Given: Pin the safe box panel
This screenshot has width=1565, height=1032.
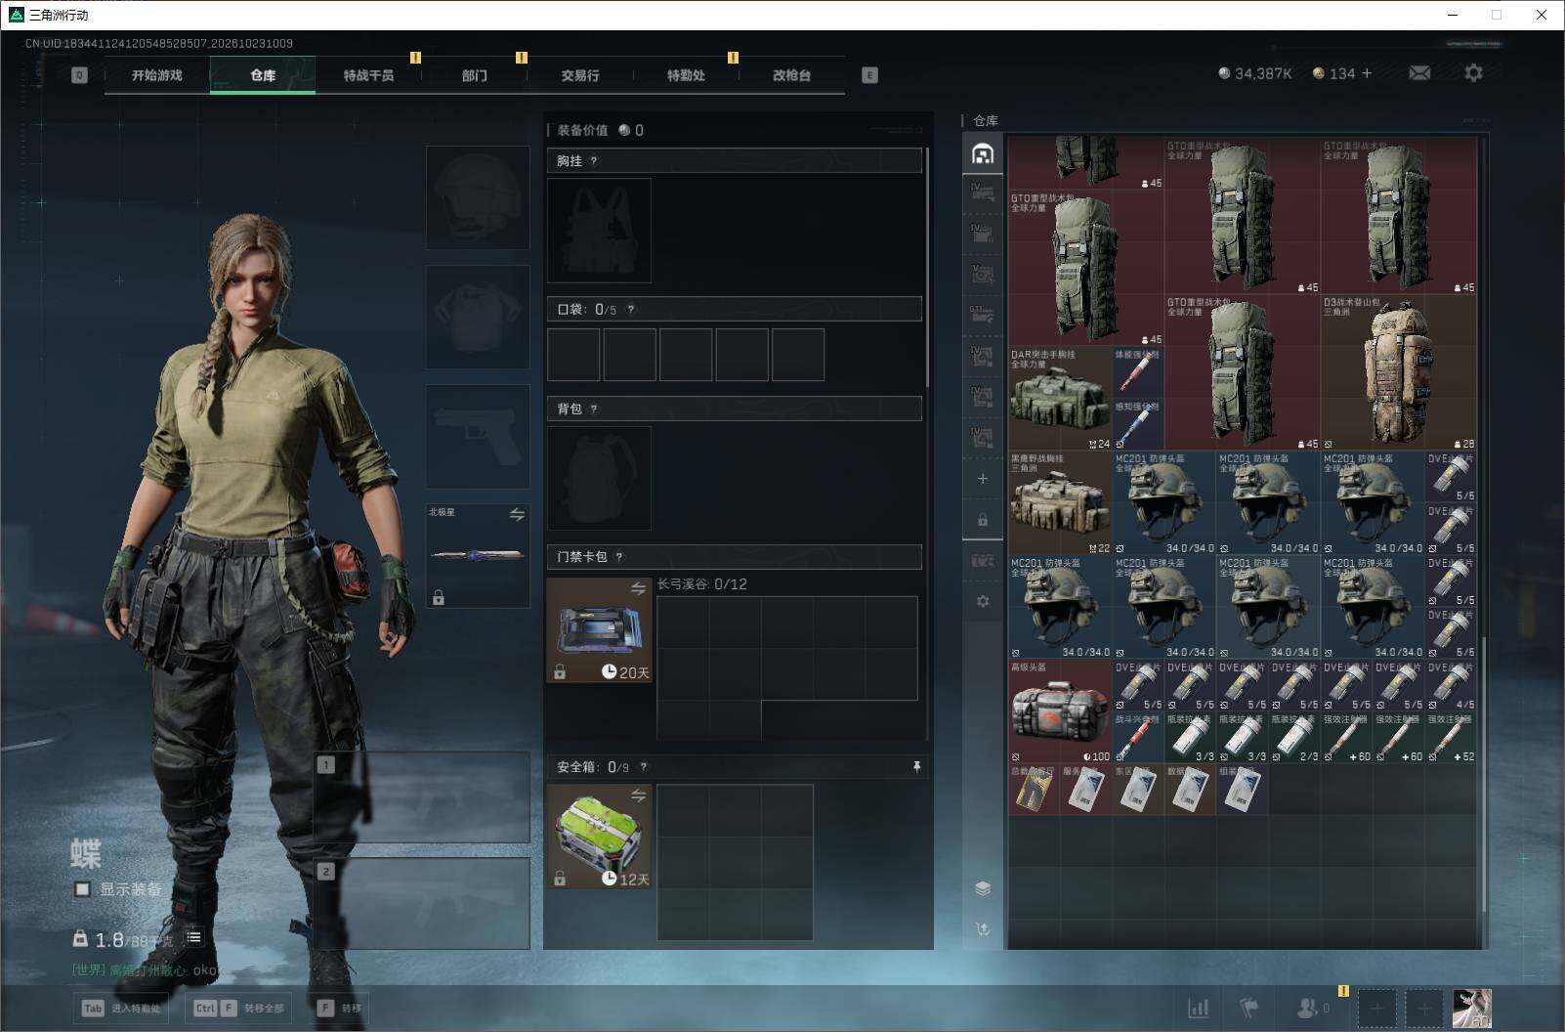Looking at the screenshot, I should click(916, 767).
